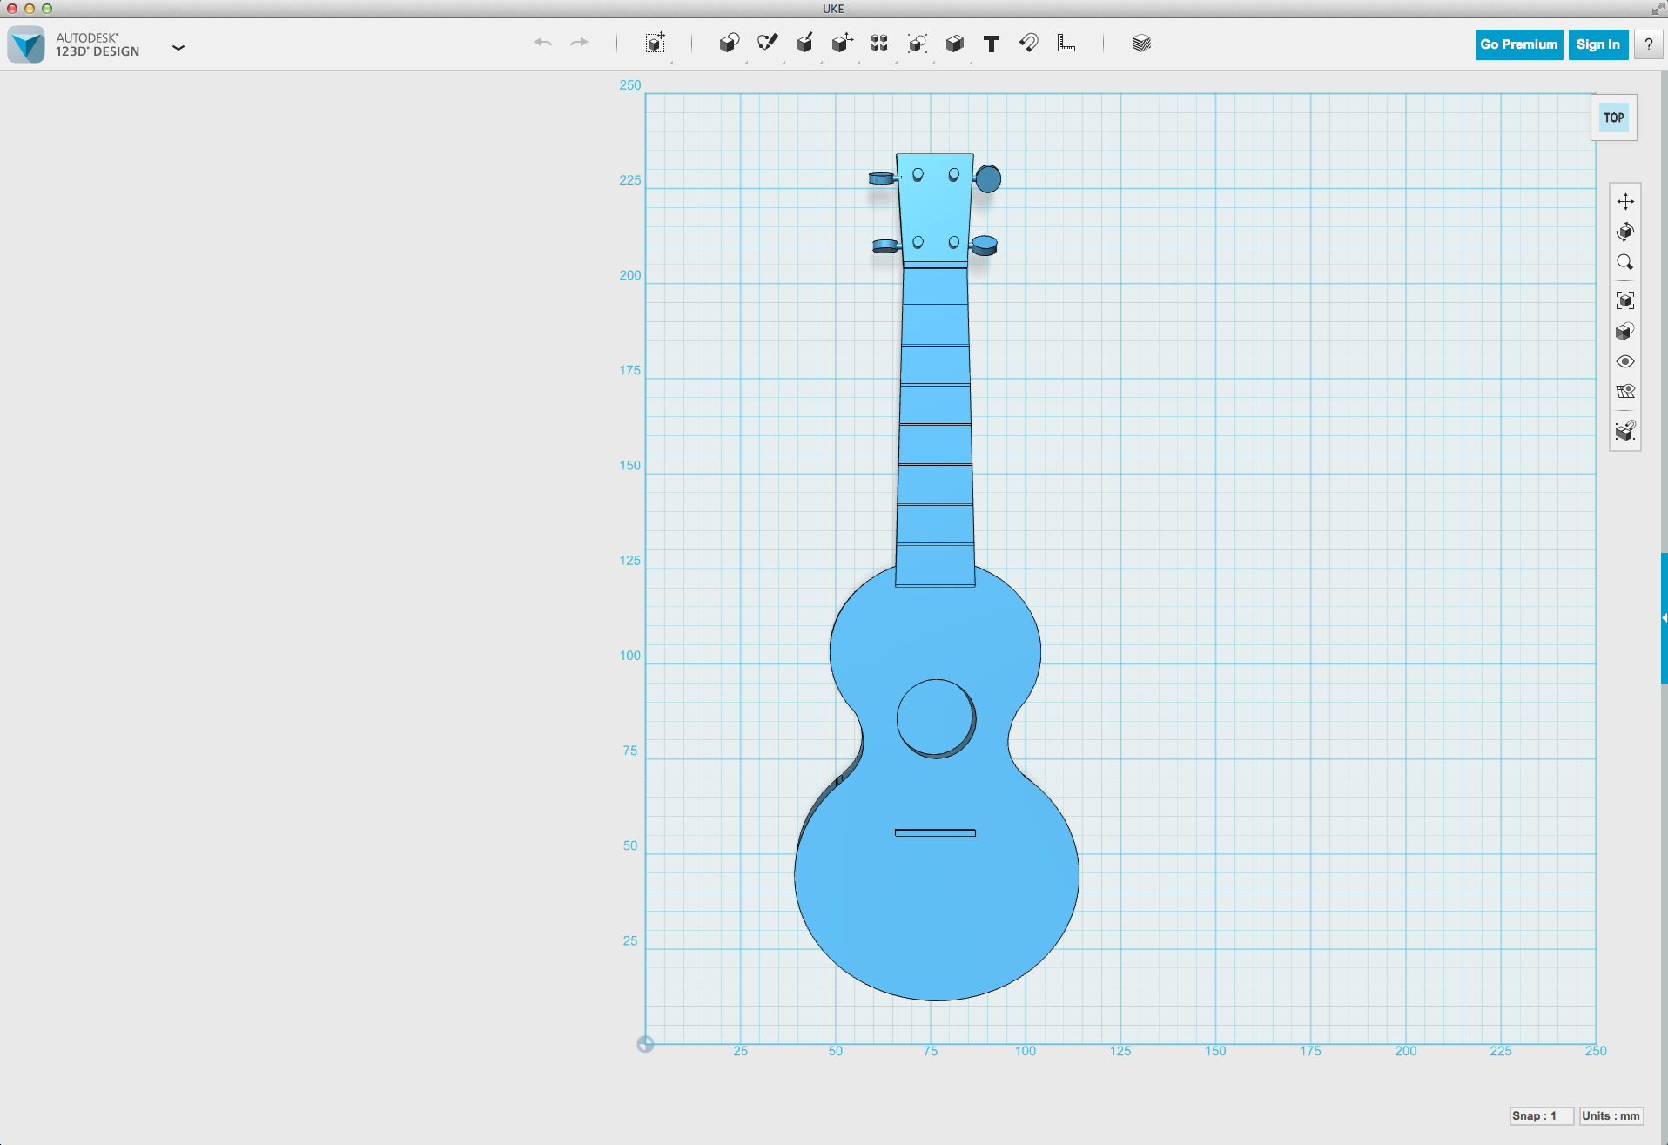Image resolution: width=1668 pixels, height=1145 pixels.
Task: Open the Measure tool
Action: click(x=1067, y=44)
